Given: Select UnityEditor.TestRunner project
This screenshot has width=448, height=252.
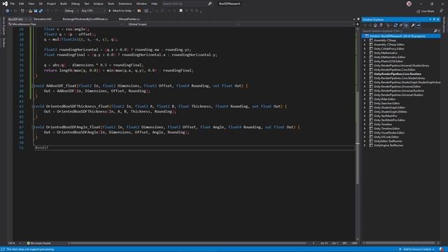Looking at the screenshot, I should coord(388,141).
